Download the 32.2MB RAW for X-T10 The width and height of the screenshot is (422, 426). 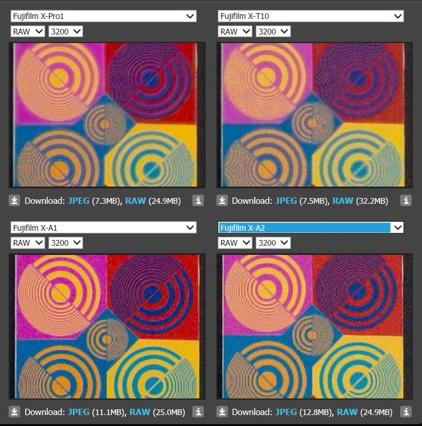click(343, 201)
